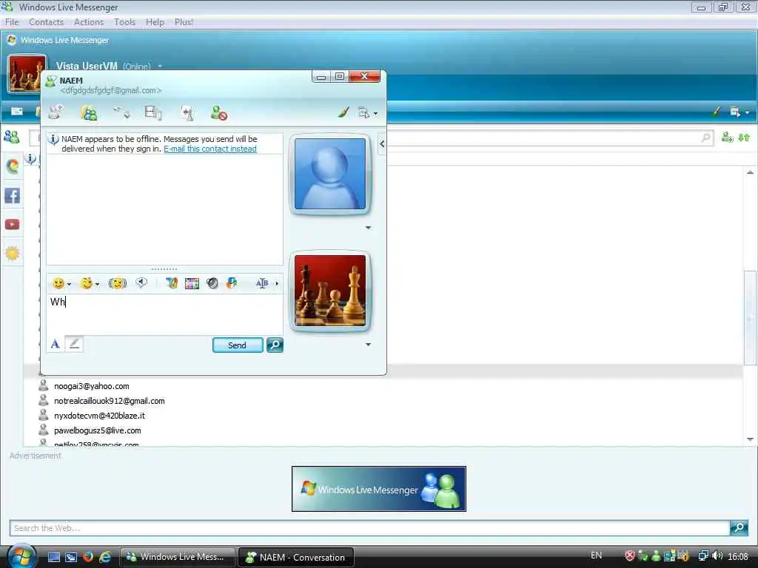Click the search magnifier next to Send

click(x=275, y=345)
